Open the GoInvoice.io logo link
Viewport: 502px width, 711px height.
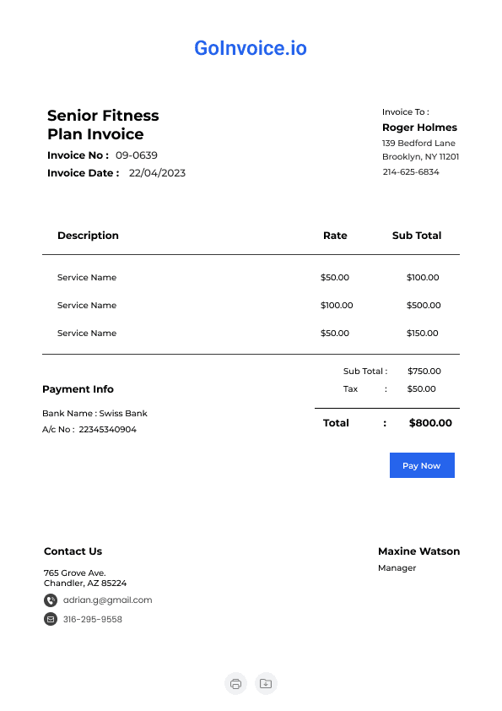point(251,48)
